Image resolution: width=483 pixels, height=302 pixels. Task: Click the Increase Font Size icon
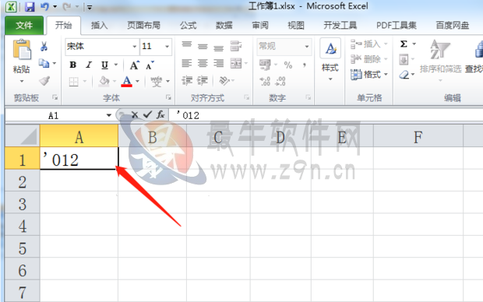[134, 65]
